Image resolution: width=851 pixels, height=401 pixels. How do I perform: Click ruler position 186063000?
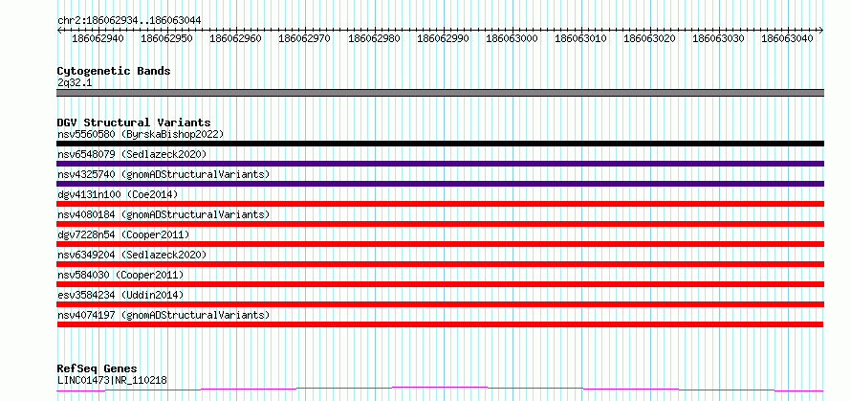[x=512, y=38]
